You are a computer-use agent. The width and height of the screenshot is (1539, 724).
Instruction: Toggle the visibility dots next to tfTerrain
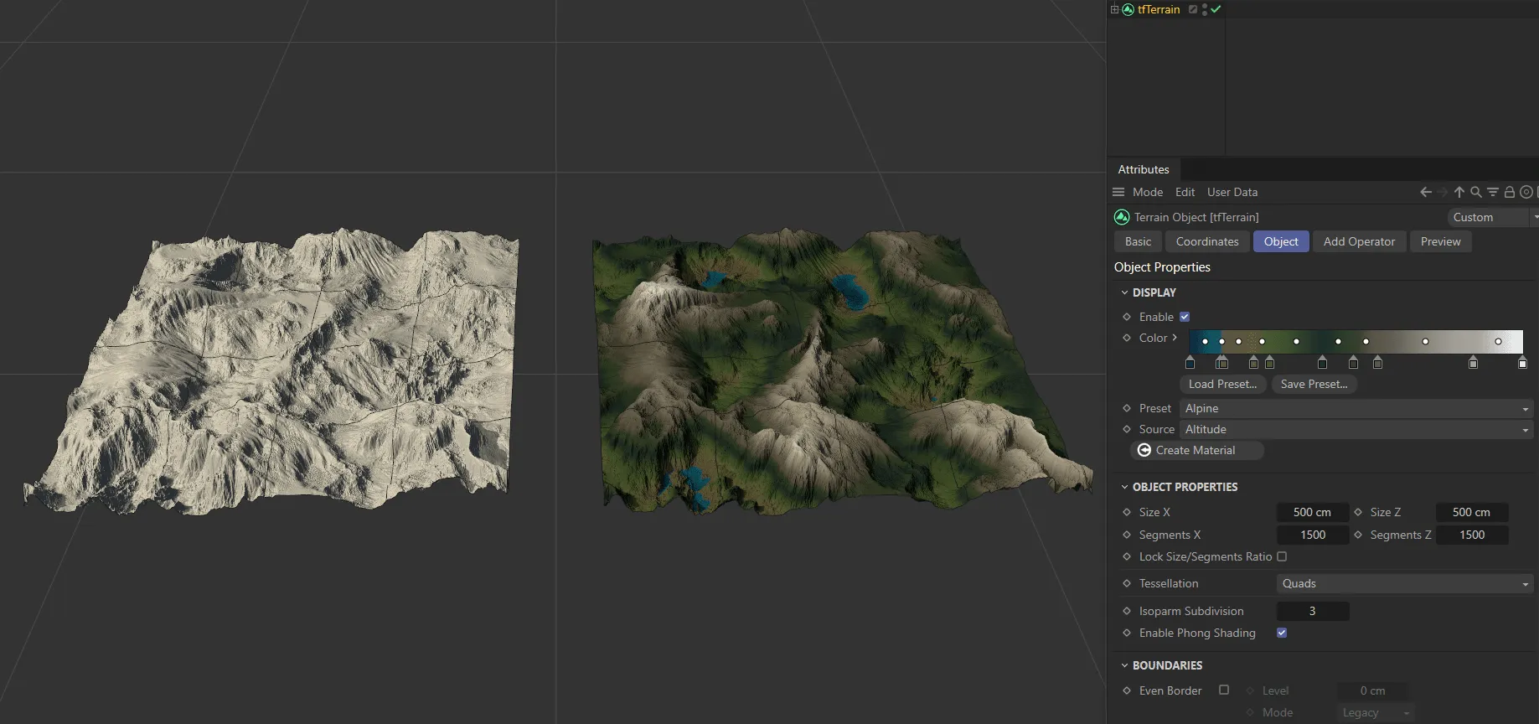(x=1205, y=9)
